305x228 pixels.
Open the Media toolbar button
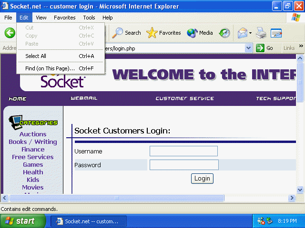pos(200,33)
